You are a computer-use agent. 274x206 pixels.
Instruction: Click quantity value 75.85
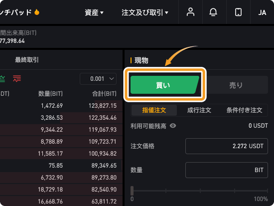click(x=56, y=166)
